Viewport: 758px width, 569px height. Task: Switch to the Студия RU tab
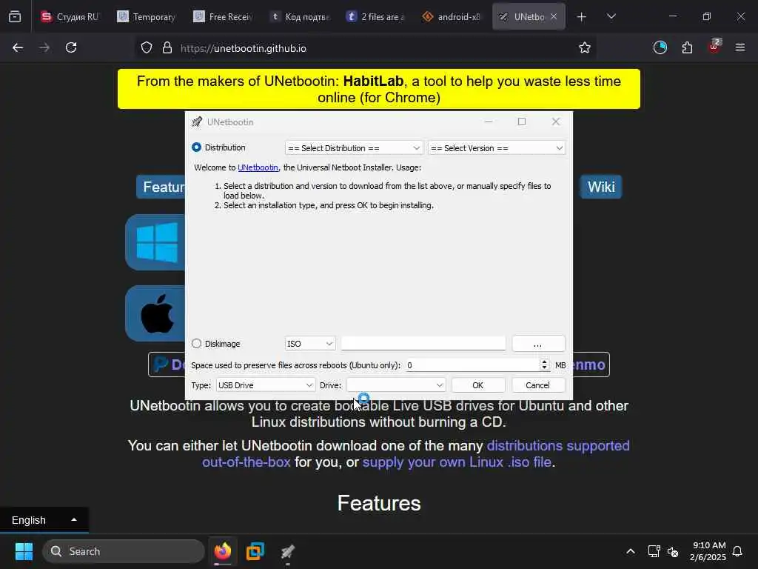point(70,16)
